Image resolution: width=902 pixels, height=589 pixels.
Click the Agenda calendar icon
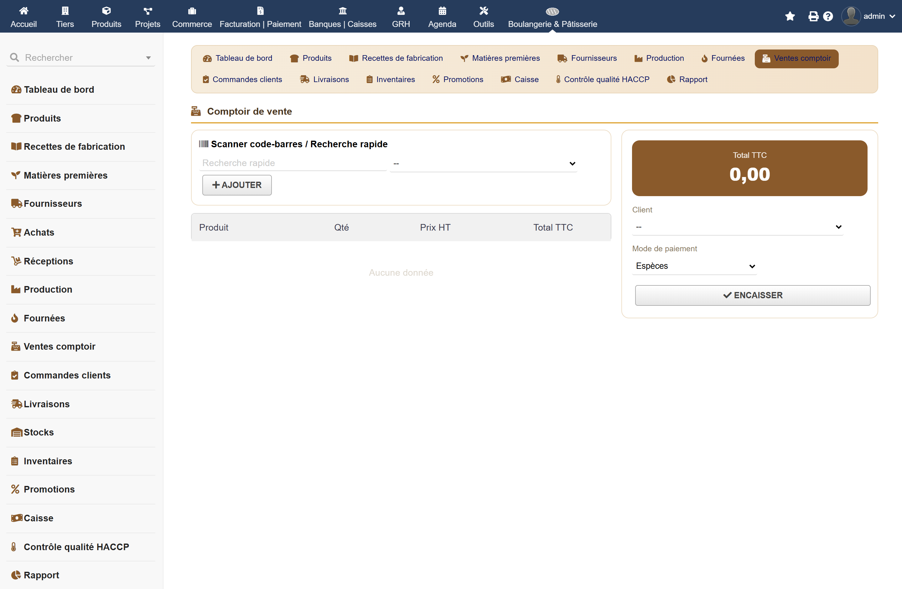click(442, 11)
